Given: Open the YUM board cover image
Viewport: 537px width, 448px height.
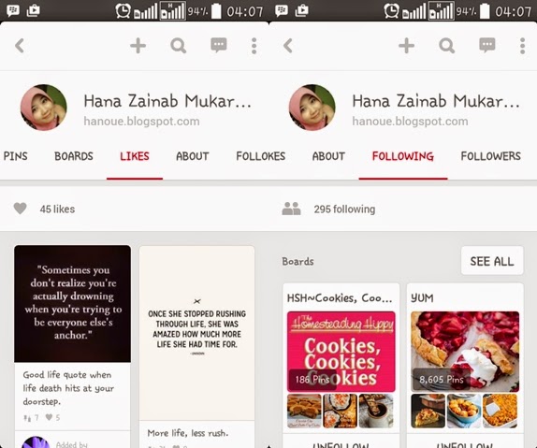Looking at the screenshot, I should (x=465, y=352).
